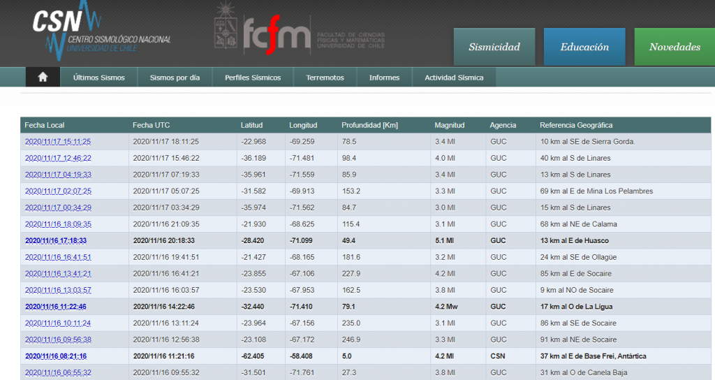Select the UTC date '2020/11/16 20:18:33'
The width and height of the screenshot is (715, 380).
tap(163, 241)
